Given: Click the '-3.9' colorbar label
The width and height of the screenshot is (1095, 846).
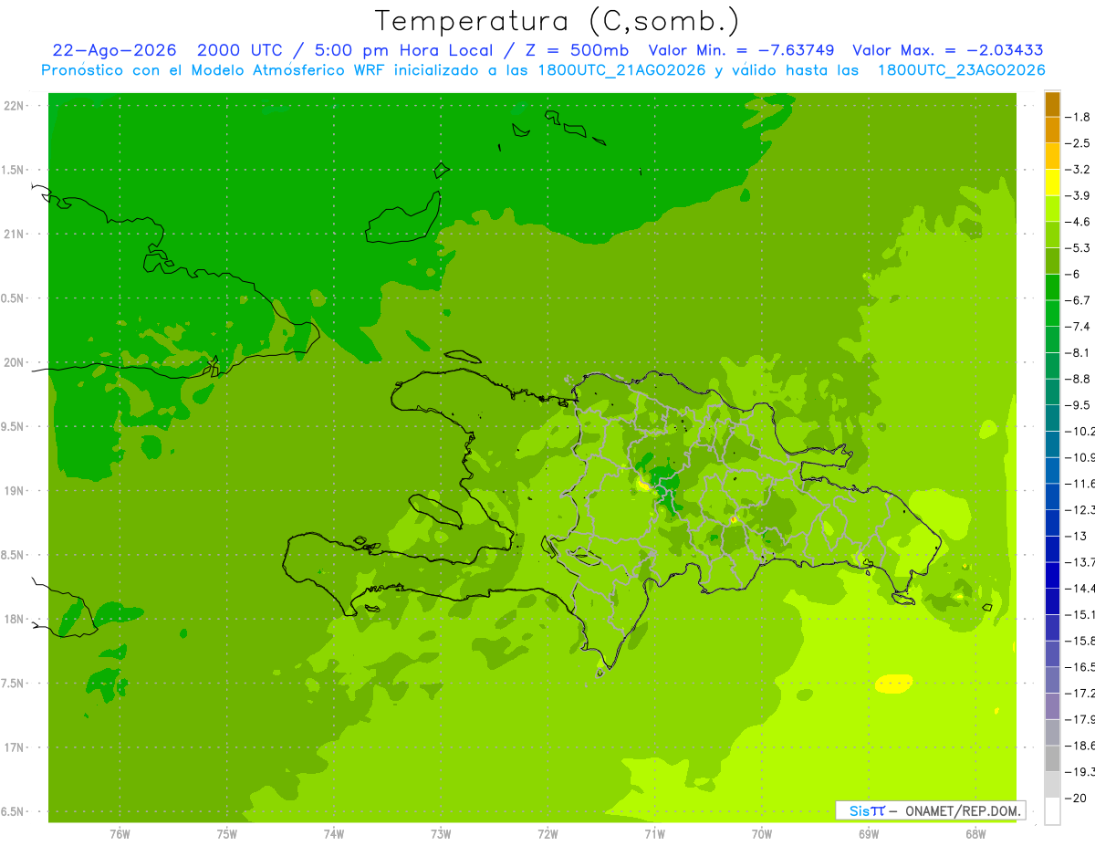Looking at the screenshot, I should 1078,195.
